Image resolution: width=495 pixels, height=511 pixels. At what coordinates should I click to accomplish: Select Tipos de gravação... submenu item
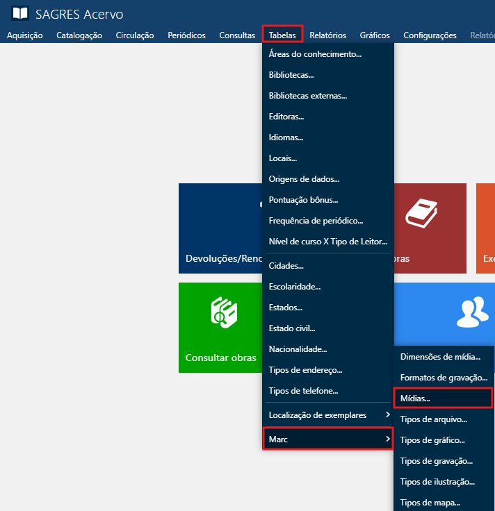coord(437,461)
